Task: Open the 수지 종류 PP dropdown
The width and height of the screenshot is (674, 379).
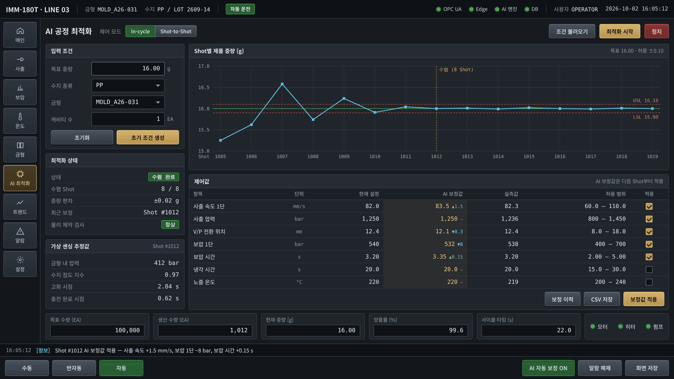Action: [128, 85]
